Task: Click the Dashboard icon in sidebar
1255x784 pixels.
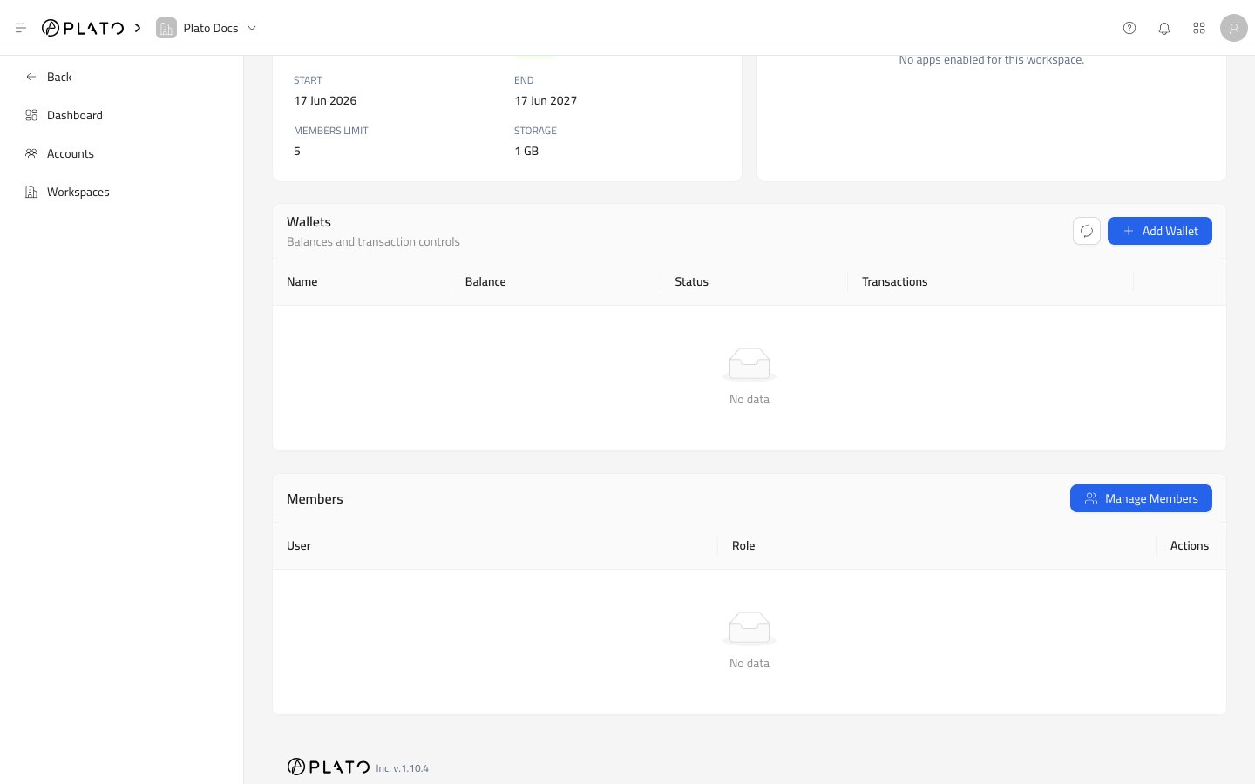Action: (31, 115)
